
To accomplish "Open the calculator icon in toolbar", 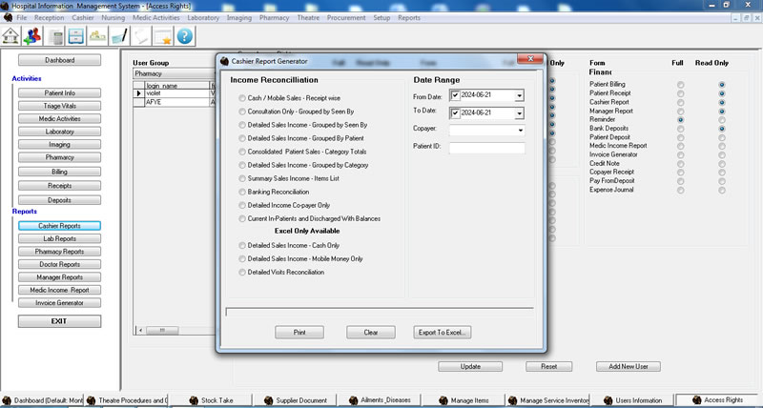I will point(56,36).
